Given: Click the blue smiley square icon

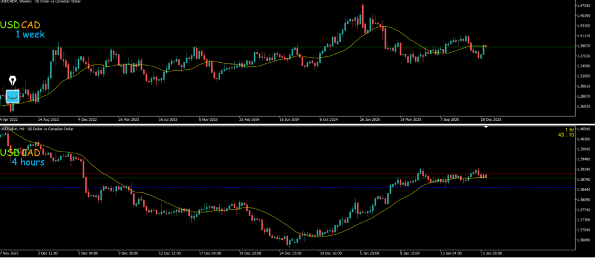Looking at the screenshot, I should pos(12,96).
